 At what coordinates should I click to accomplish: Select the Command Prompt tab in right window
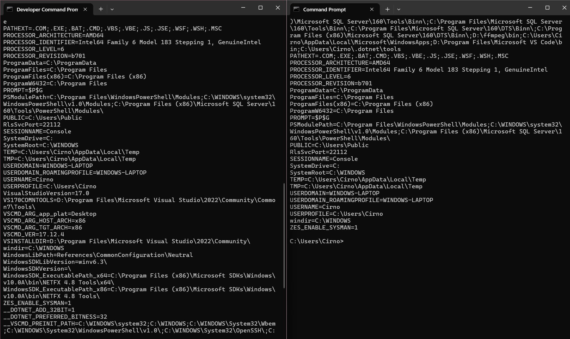335,9
